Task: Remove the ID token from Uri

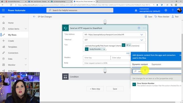Action: pos(130,45)
